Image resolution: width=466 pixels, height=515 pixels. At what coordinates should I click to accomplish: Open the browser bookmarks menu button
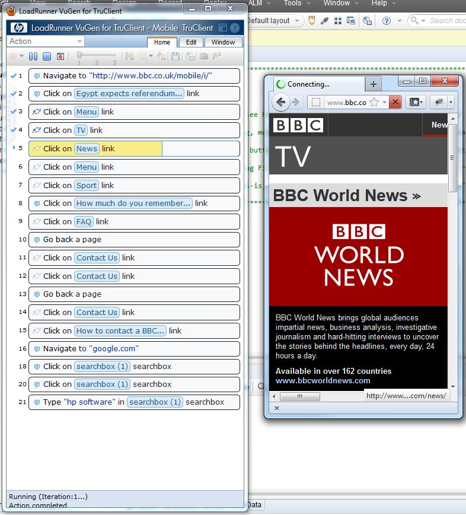(x=416, y=102)
